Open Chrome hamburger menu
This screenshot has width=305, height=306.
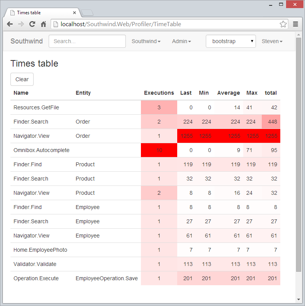pyautogui.click(x=296, y=24)
